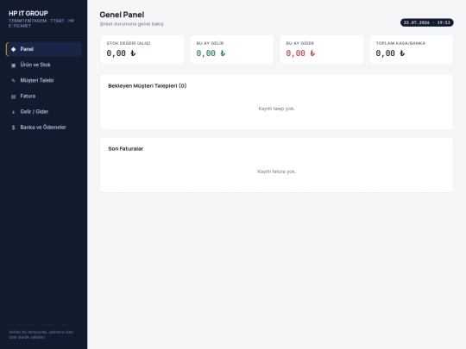This screenshot has height=349, width=466.
Task: Click the pencil icon beside Müşteri Talebi
Action: tap(13, 80)
